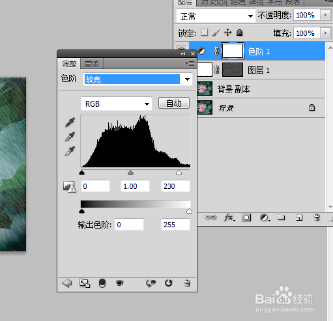Click the opacity 100% field
The image size is (333, 321).
(x=307, y=15)
